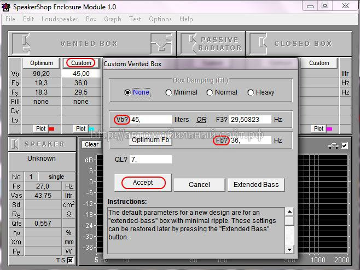Click the vent port funnel icon
This screenshot has width=360, height=270.
tap(161, 43)
